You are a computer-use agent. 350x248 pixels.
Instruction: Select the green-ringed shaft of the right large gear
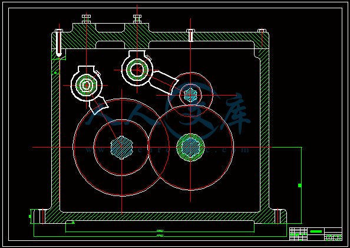[x=191, y=148]
